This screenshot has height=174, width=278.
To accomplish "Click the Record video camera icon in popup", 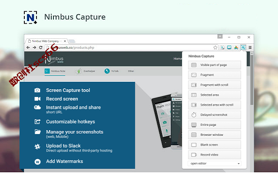I will click(x=194, y=155).
